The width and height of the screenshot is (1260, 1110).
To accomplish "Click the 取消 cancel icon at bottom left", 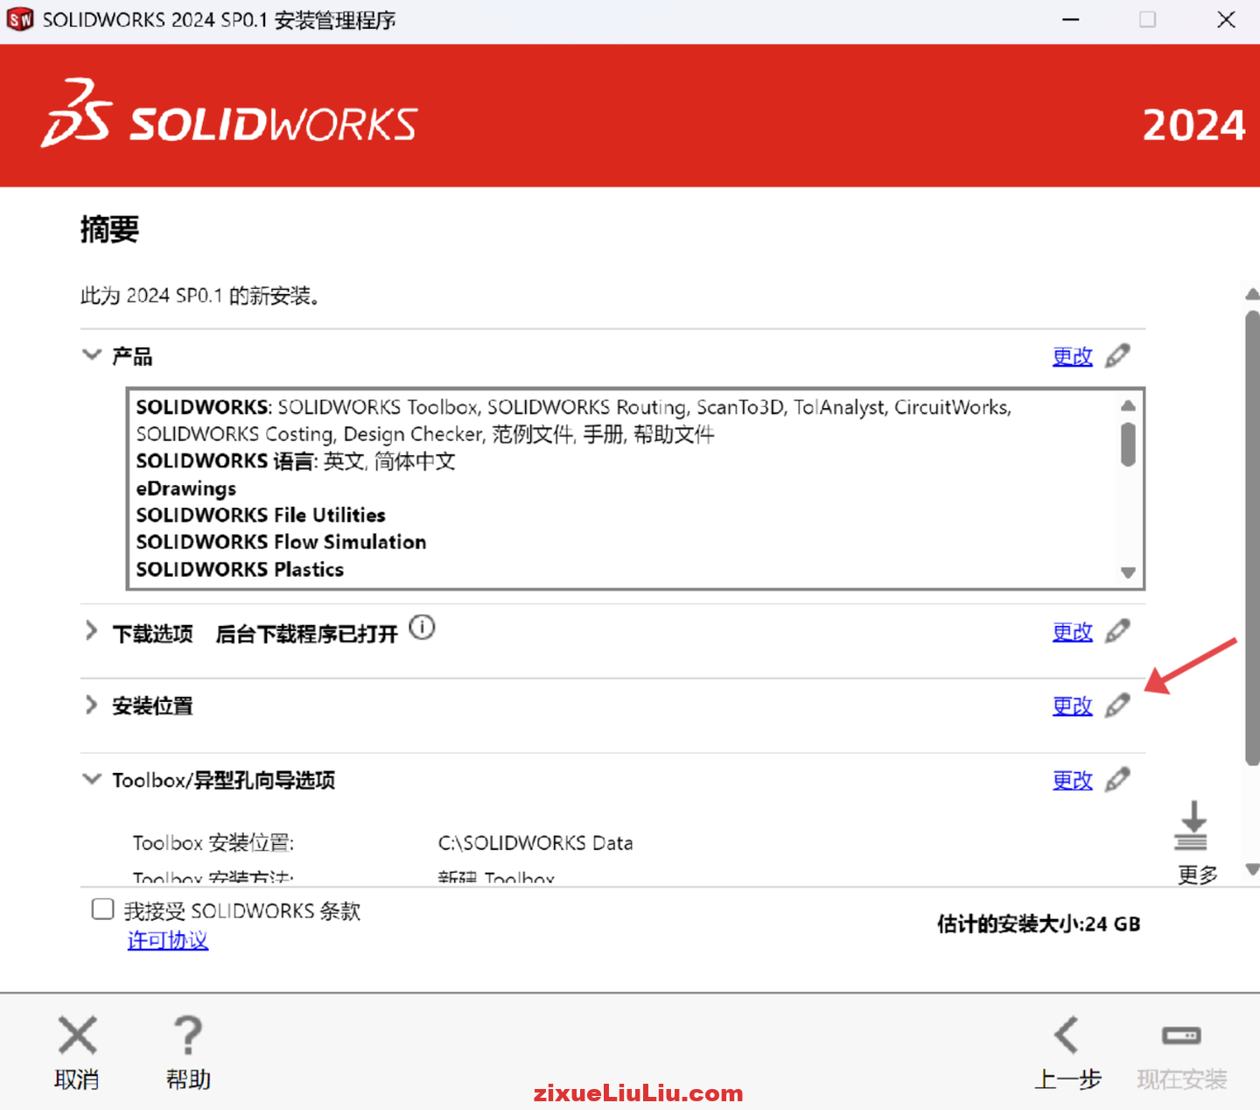I will tap(76, 1036).
